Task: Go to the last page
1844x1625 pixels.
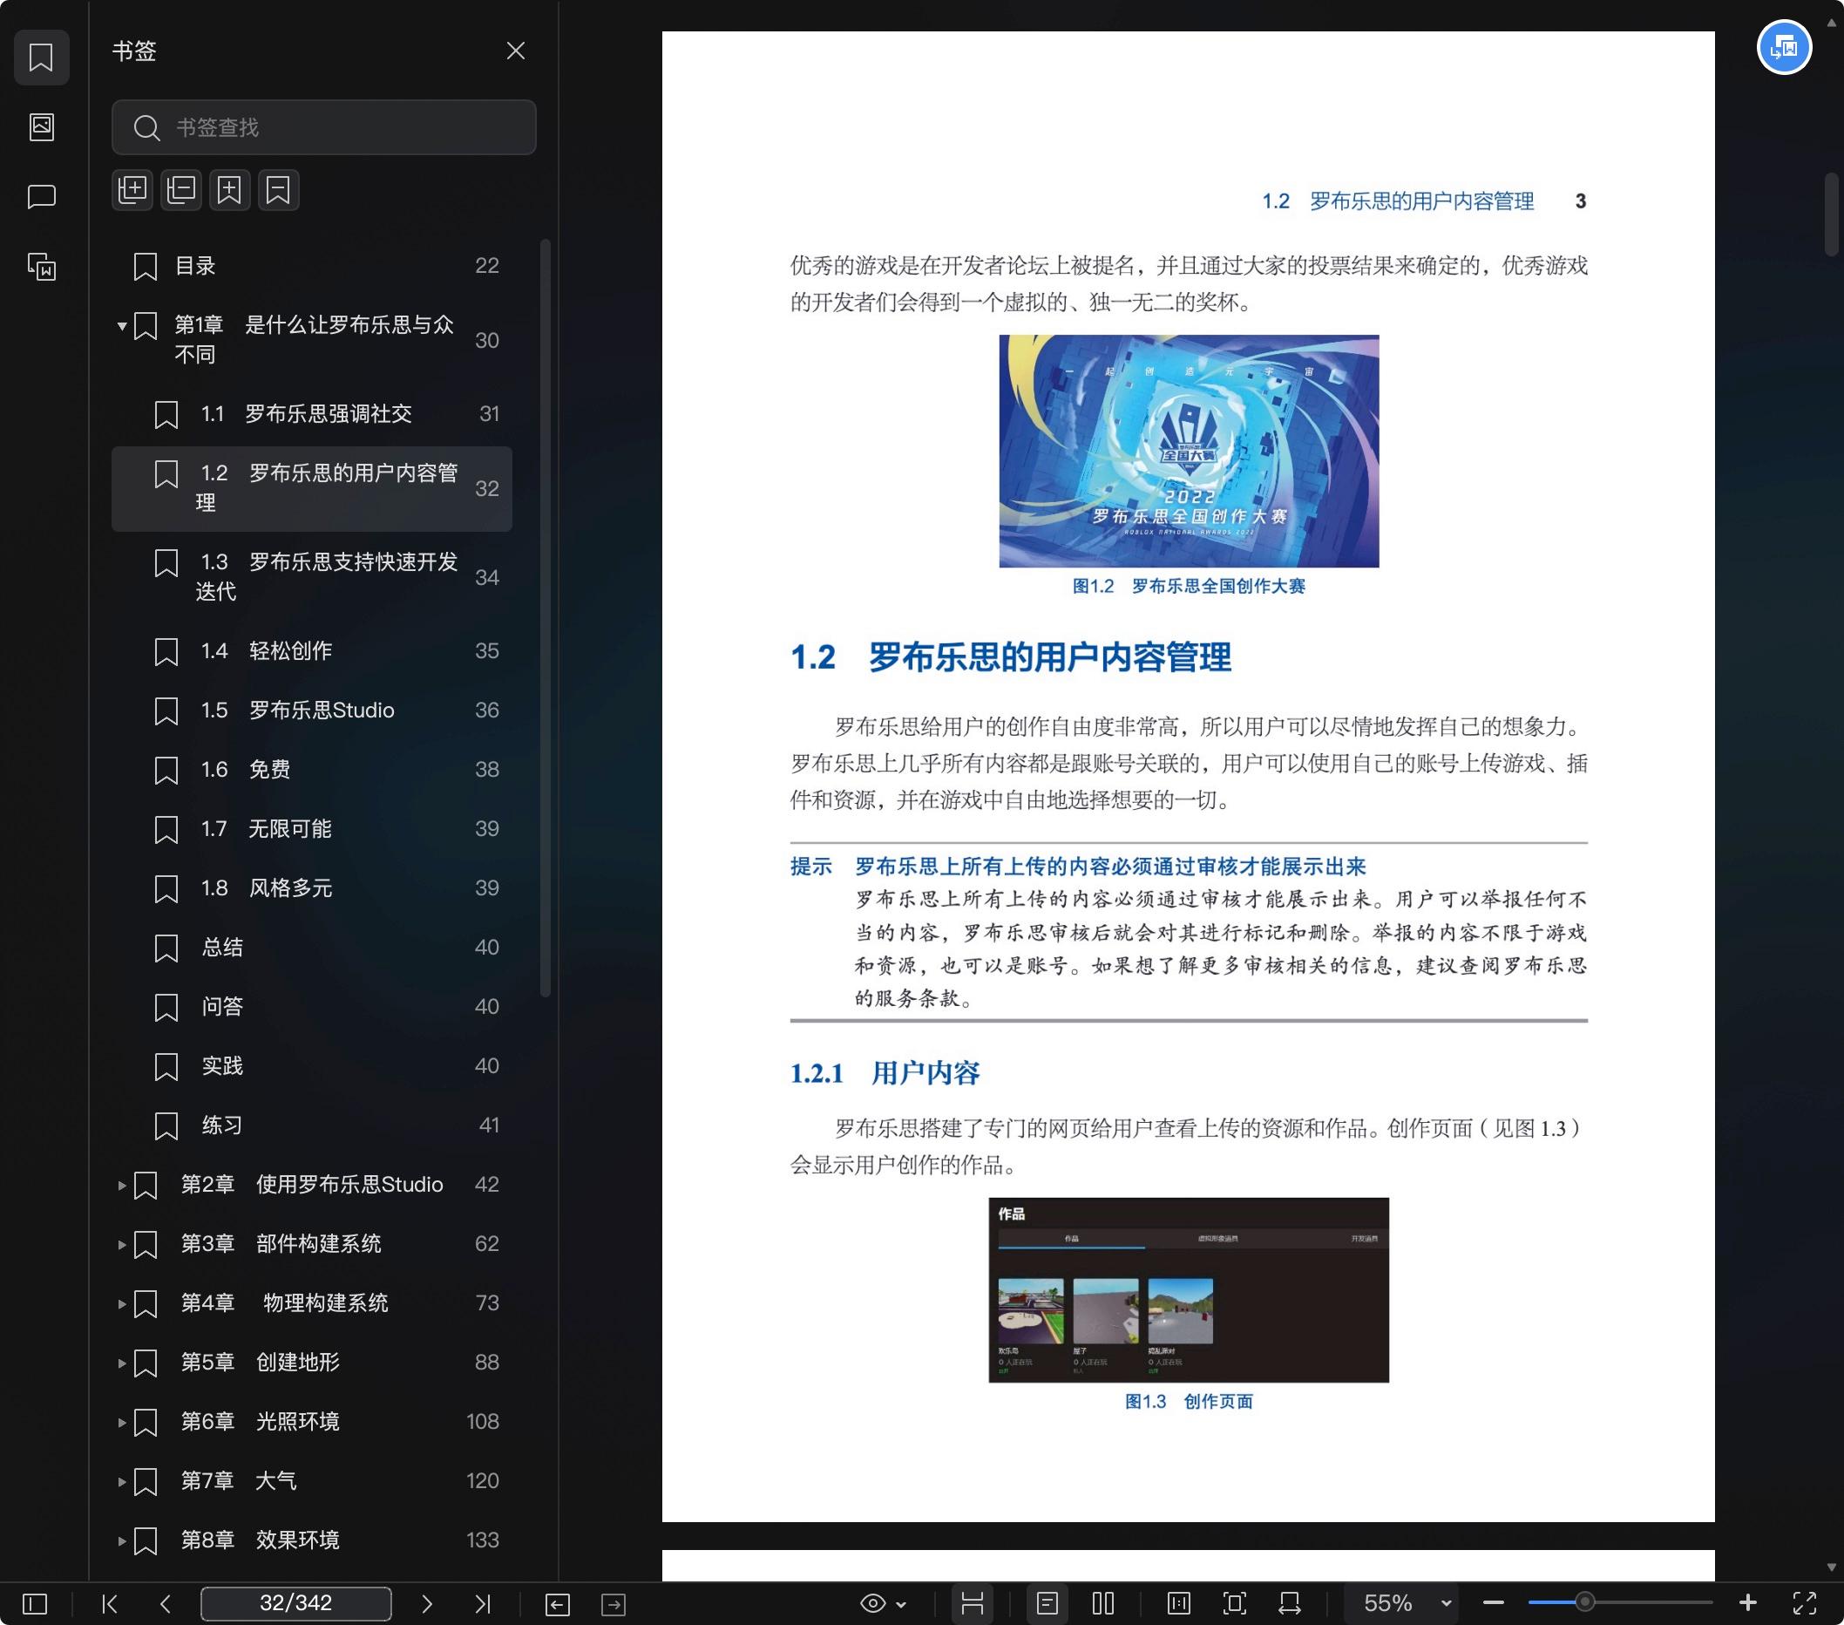Action: pyautogui.click(x=483, y=1603)
